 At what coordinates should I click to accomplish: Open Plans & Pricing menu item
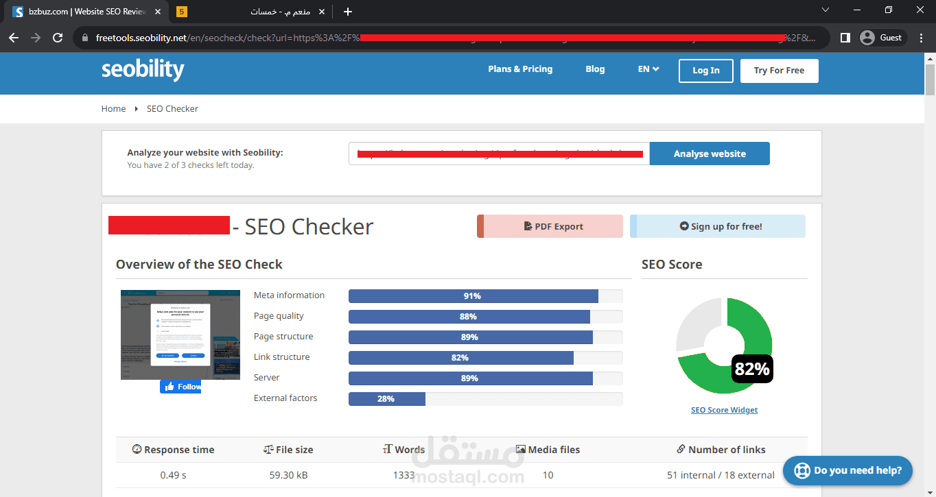pyautogui.click(x=520, y=69)
